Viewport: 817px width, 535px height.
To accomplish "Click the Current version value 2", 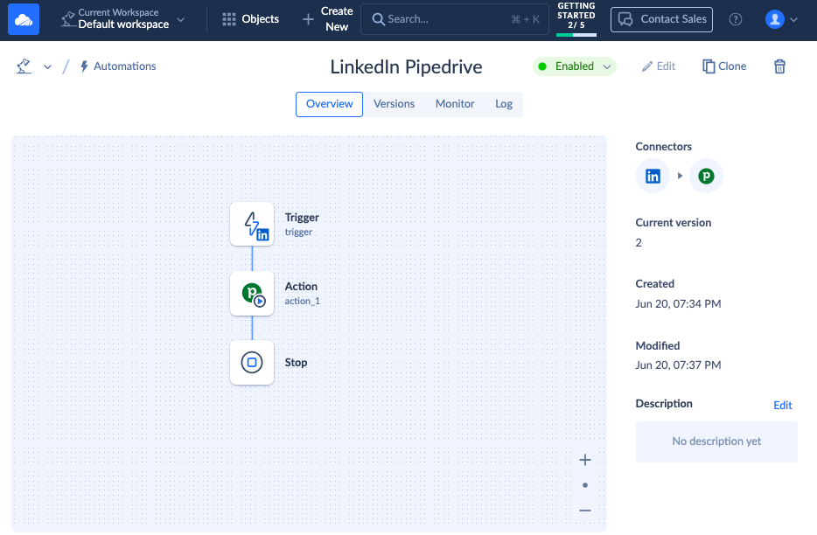I will pos(639,242).
